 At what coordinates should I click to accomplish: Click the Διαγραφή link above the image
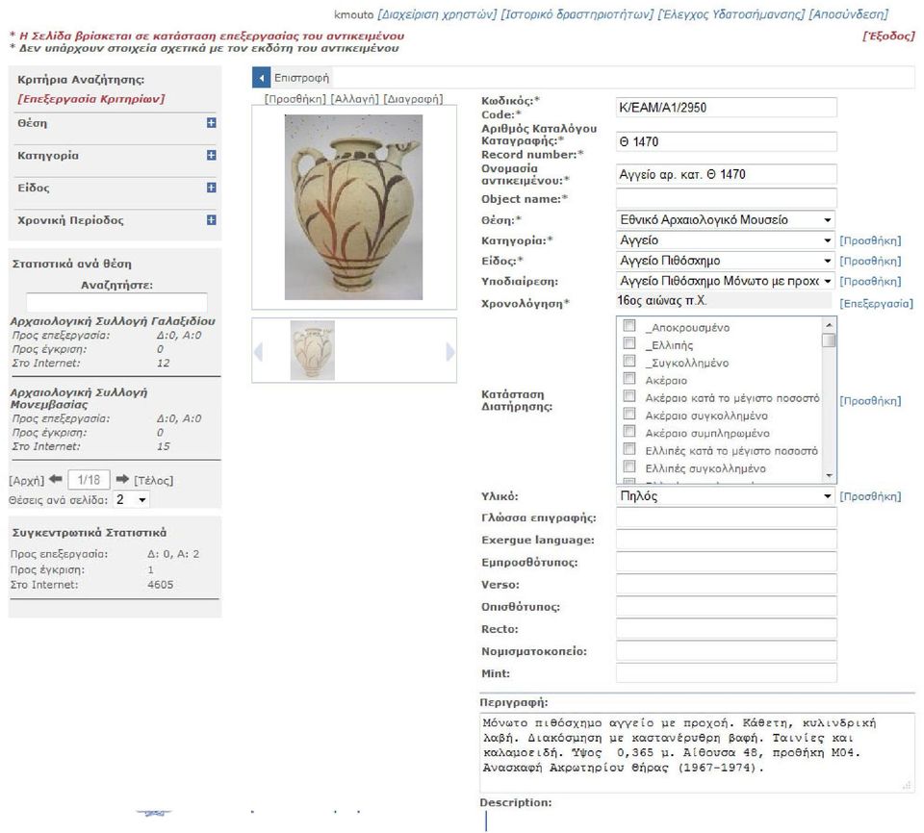click(x=413, y=99)
